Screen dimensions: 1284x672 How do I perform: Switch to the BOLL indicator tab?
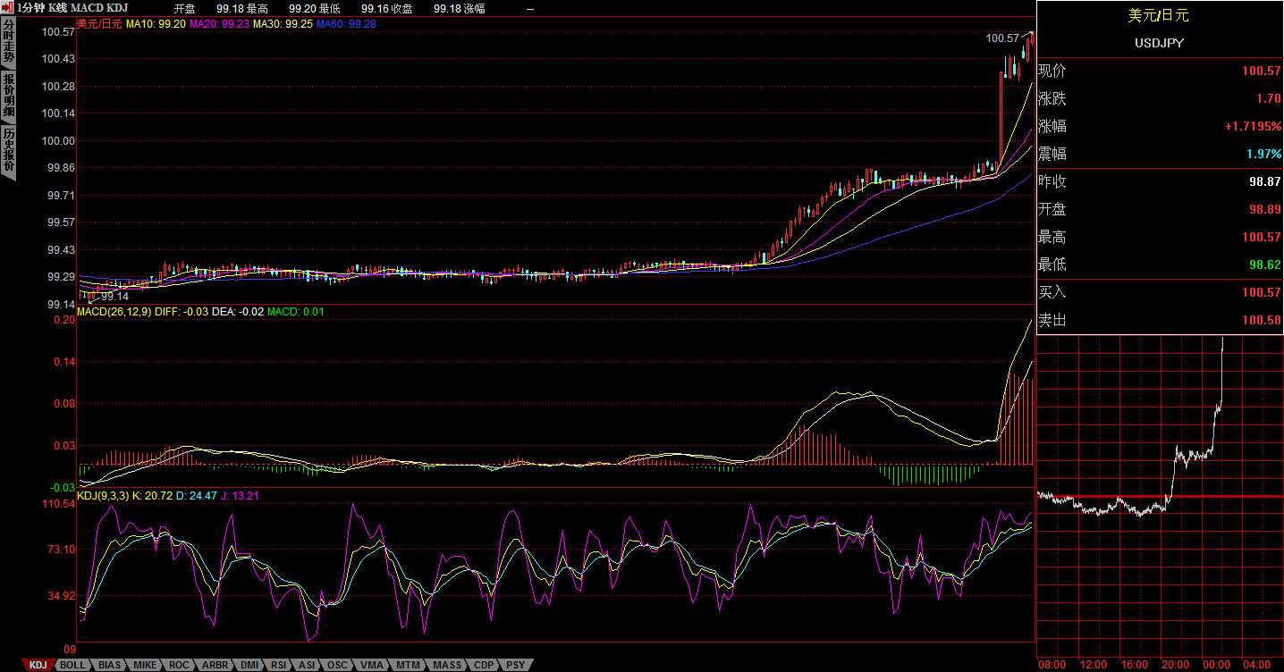pos(72,666)
